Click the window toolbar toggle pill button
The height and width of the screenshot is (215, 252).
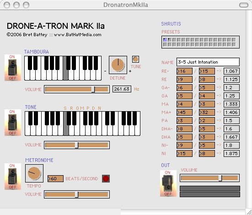(244, 5)
